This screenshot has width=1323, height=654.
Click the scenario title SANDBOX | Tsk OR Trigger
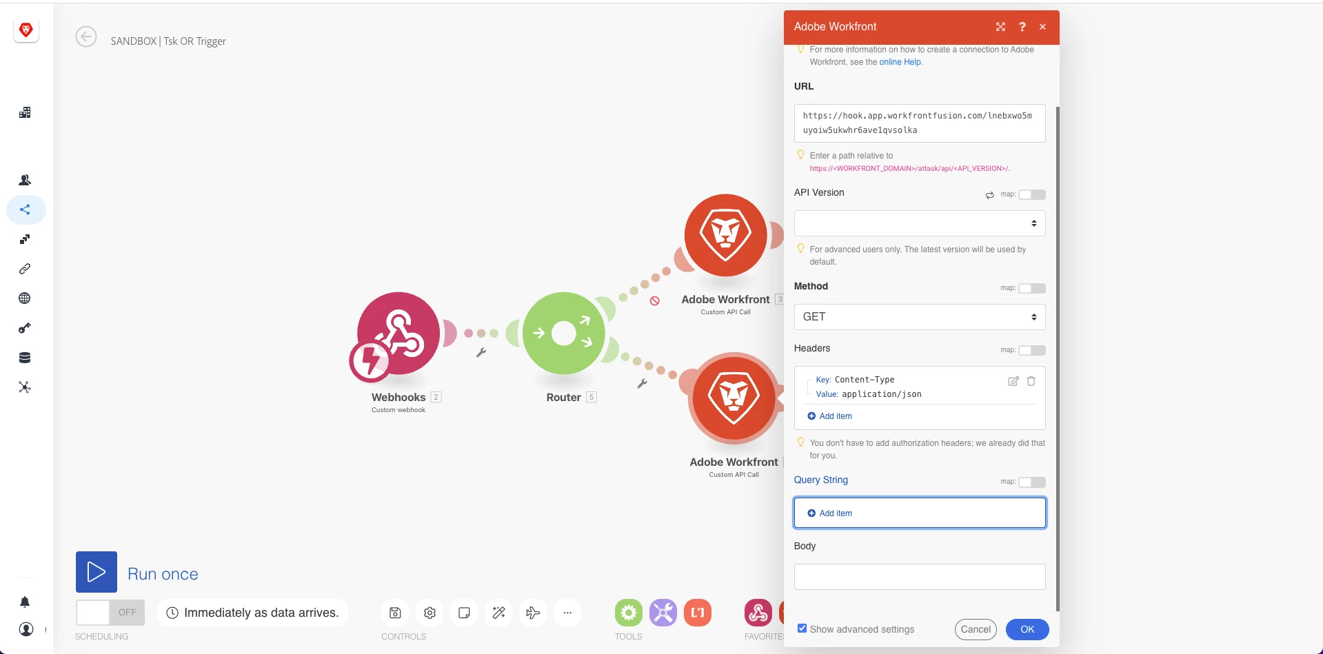[x=168, y=41]
